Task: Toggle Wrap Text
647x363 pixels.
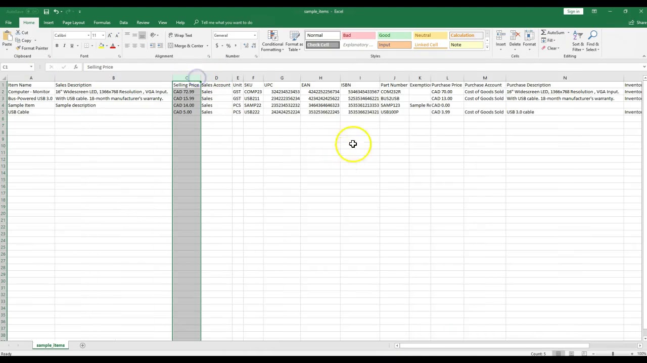Action: [180, 35]
